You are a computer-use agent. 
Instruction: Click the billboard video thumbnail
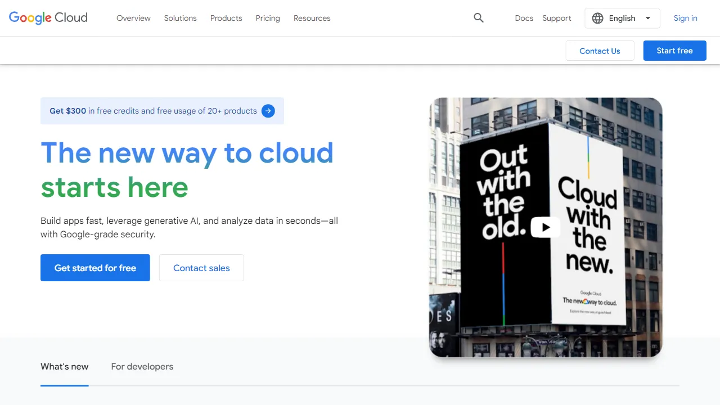coord(546,227)
